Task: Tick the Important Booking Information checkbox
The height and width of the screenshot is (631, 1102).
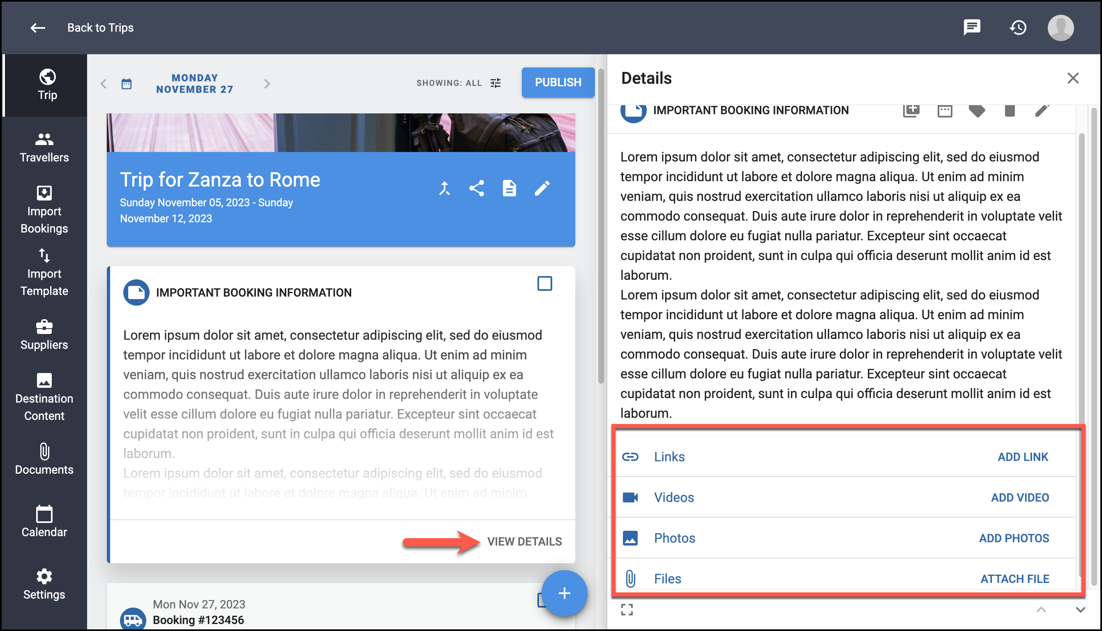Action: pyautogui.click(x=544, y=283)
